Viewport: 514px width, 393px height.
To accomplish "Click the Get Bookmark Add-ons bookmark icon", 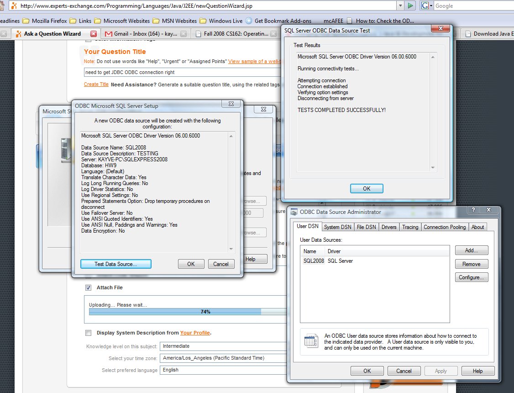I will pyautogui.click(x=249, y=21).
